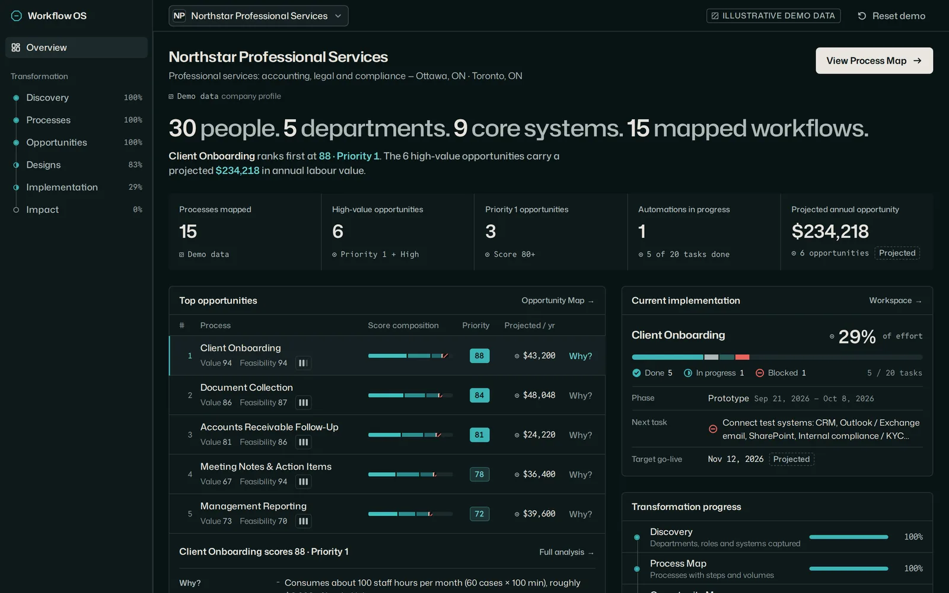Click the Projected tag next to Nov 12, 2026
Image resolution: width=949 pixels, height=593 pixels.
pos(791,459)
